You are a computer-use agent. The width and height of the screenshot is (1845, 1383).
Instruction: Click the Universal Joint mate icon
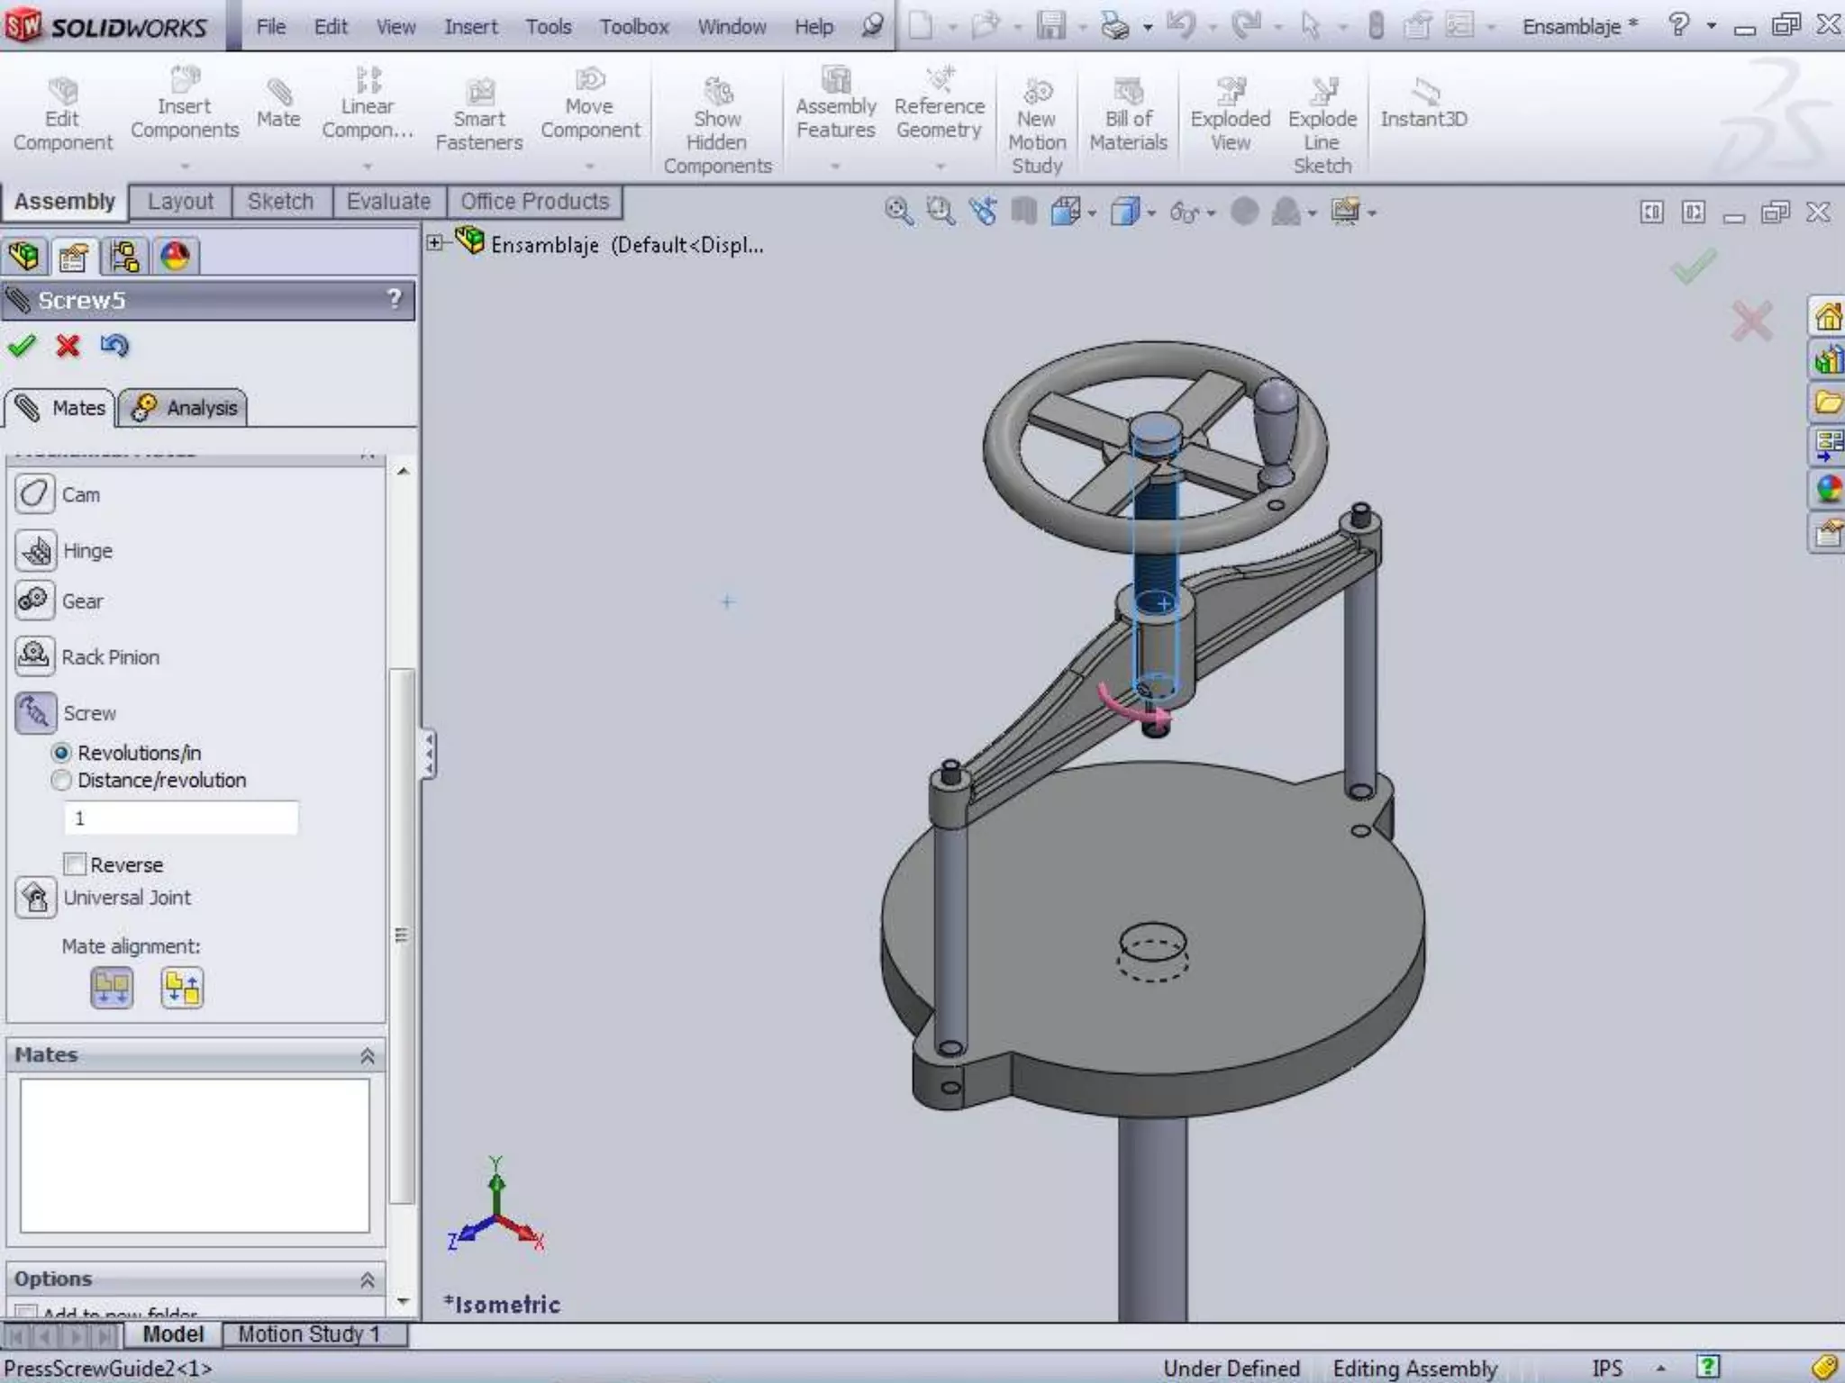coord(35,898)
